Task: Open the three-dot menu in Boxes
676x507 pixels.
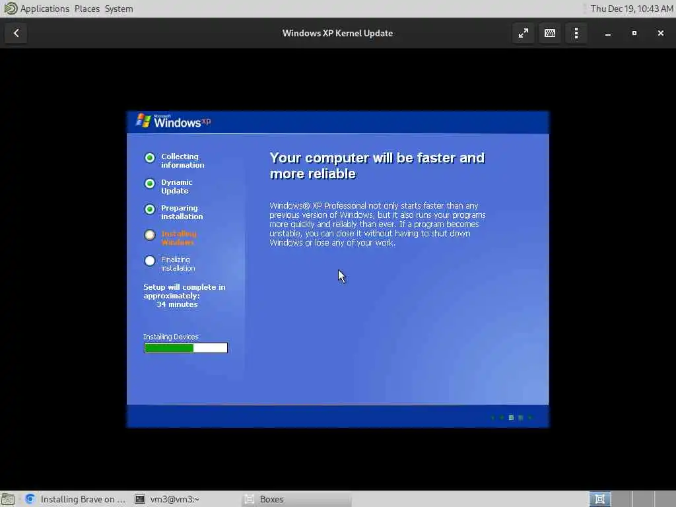Action: coord(576,33)
